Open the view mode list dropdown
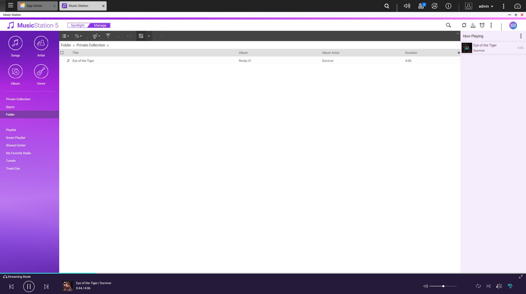Viewport: 526px width, 294px height. click(x=65, y=36)
